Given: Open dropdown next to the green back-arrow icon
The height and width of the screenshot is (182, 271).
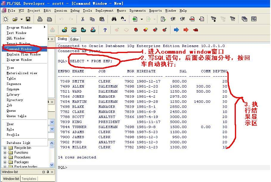Looking at the screenshot, I should tap(142, 19).
